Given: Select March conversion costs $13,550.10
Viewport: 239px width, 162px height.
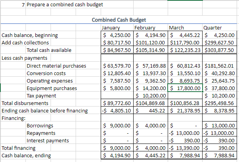Looking at the screenshot, I should click(185, 74).
